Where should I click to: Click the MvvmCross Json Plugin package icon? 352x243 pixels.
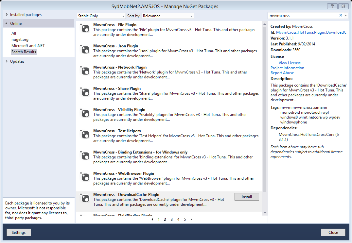85,50
